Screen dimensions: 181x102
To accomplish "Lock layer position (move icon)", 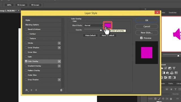I will click(x=163, y=99).
